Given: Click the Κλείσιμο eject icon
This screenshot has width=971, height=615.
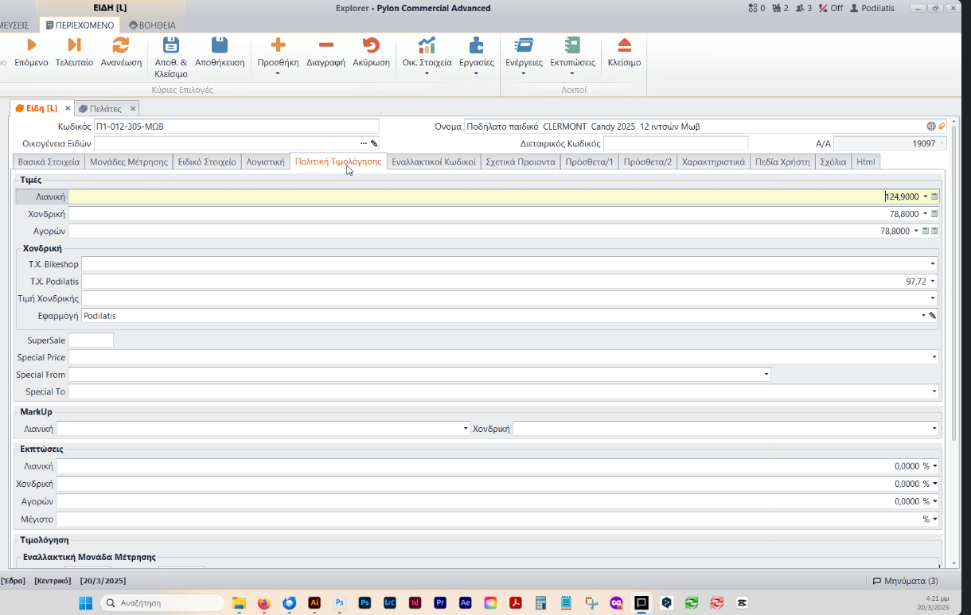Looking at the screenshot, I should [624, 45].
